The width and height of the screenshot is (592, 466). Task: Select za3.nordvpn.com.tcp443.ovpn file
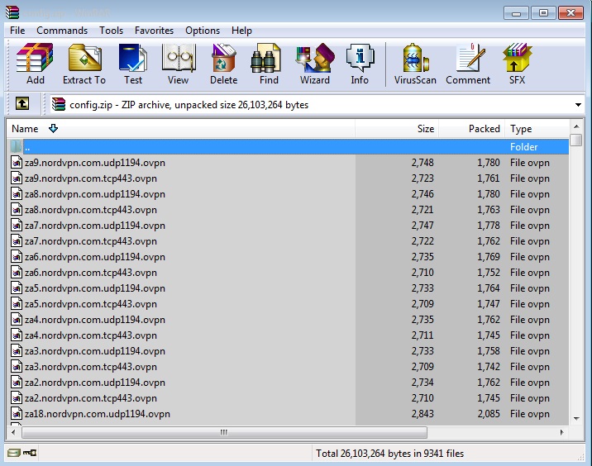288,366
